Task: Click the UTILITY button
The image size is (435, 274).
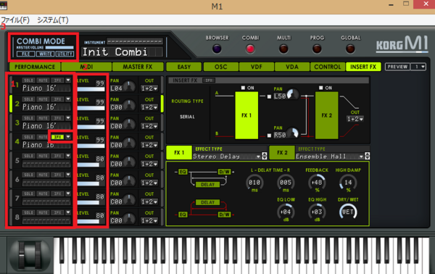Action: pyautogui.click(x=65, y=54)
